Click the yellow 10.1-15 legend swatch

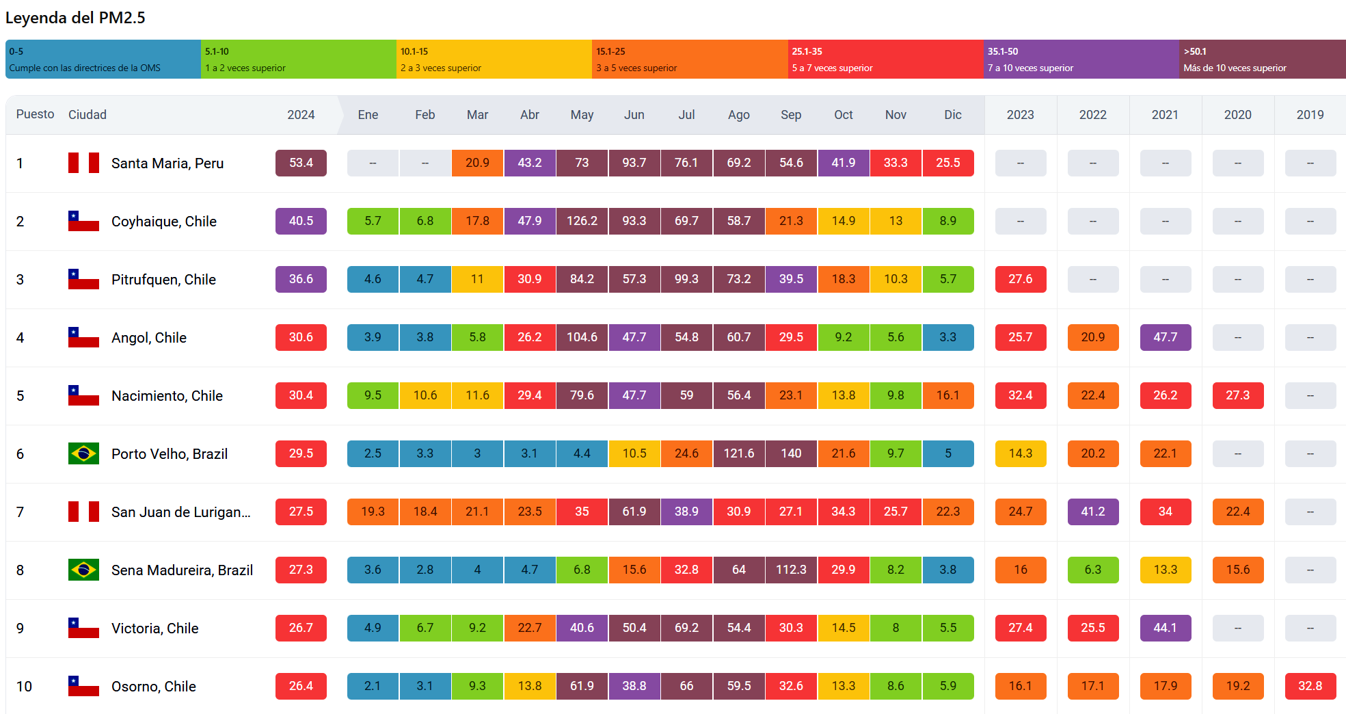pyautogui.click(x=494, y=59)
